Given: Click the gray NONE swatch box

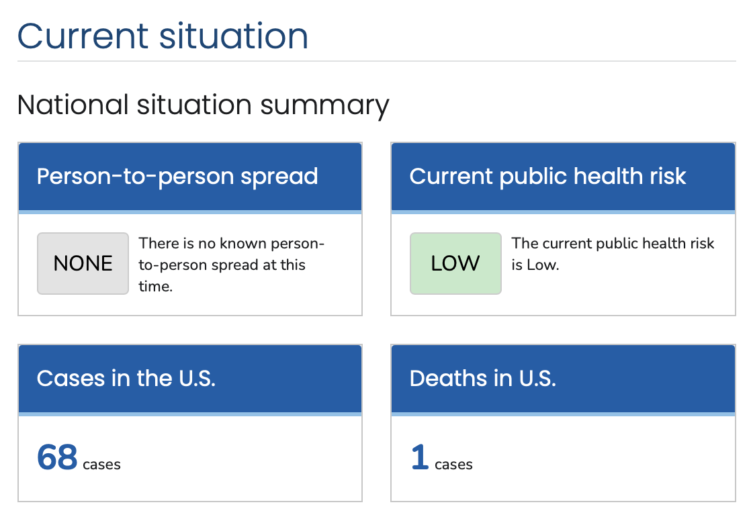Looking at the screenshot, I should coord(83,263).
